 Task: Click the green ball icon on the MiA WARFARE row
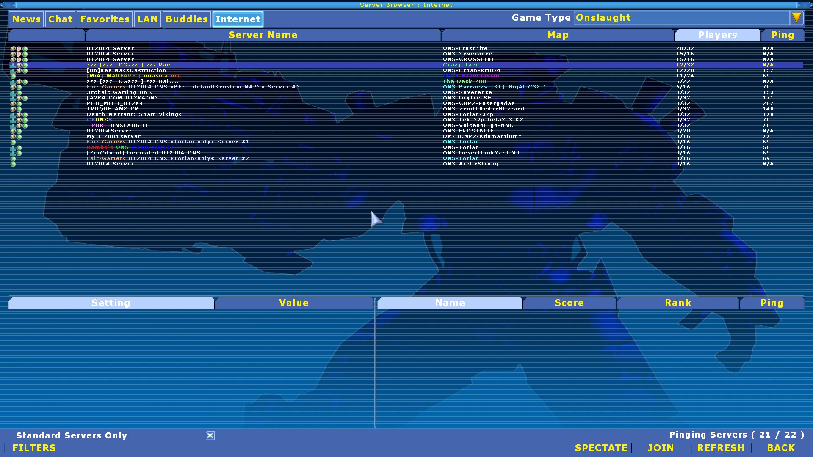tap(13, 76)
